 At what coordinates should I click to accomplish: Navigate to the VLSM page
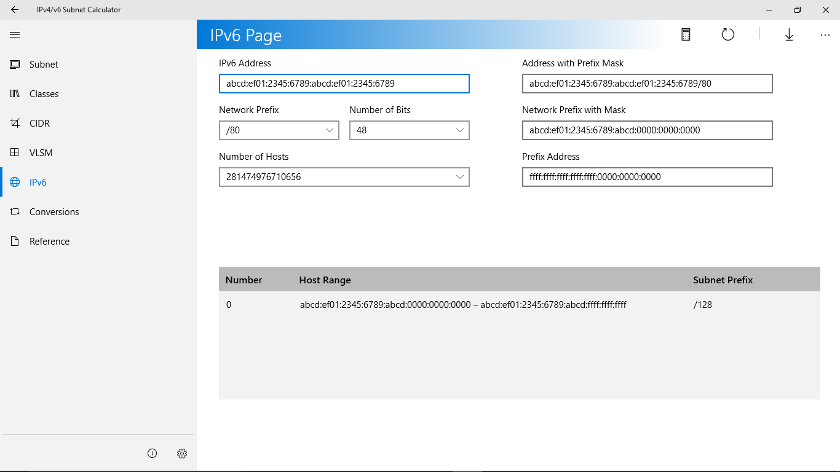[41, 153]
